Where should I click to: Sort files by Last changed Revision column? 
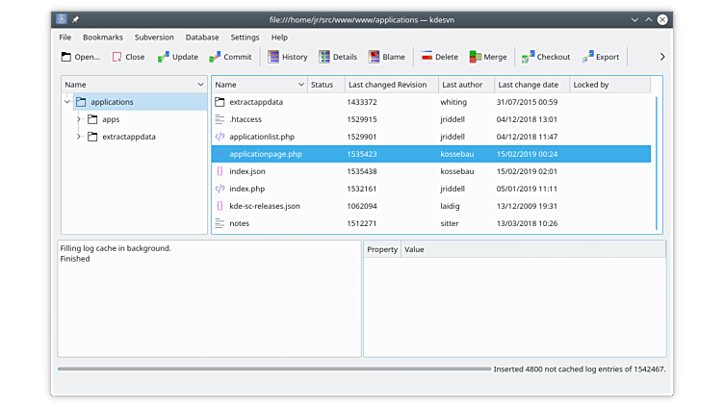(x=386, y=85)
